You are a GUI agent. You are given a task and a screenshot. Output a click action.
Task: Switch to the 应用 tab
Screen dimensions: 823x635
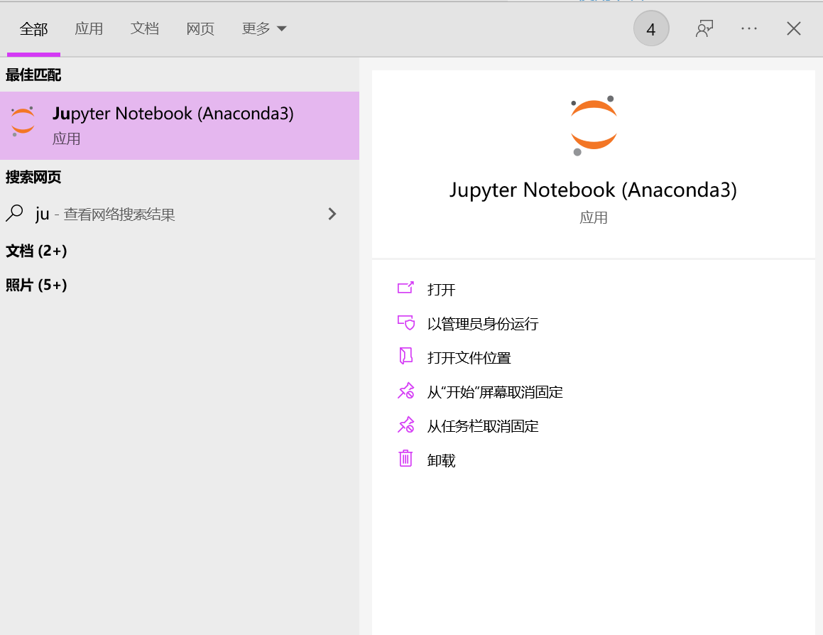(x=89, y=28)
